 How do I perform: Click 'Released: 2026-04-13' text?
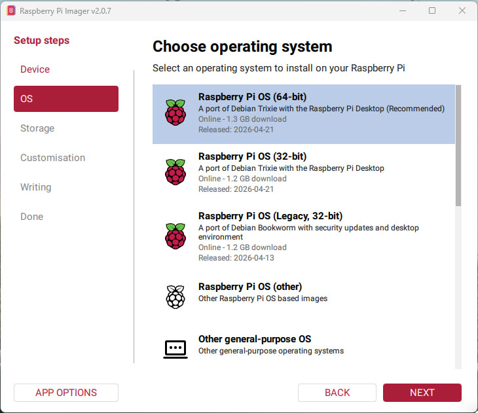pyautogui.click(x=236, y=258)
